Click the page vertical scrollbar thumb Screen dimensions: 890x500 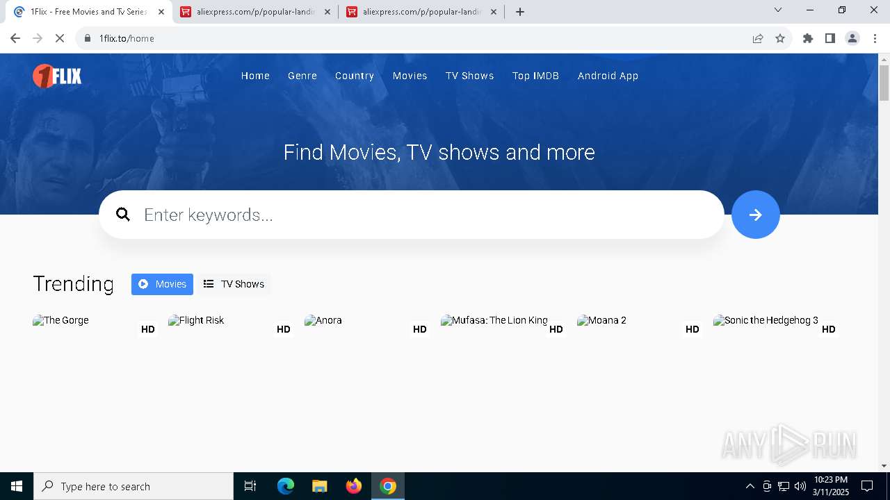(884, 83)
